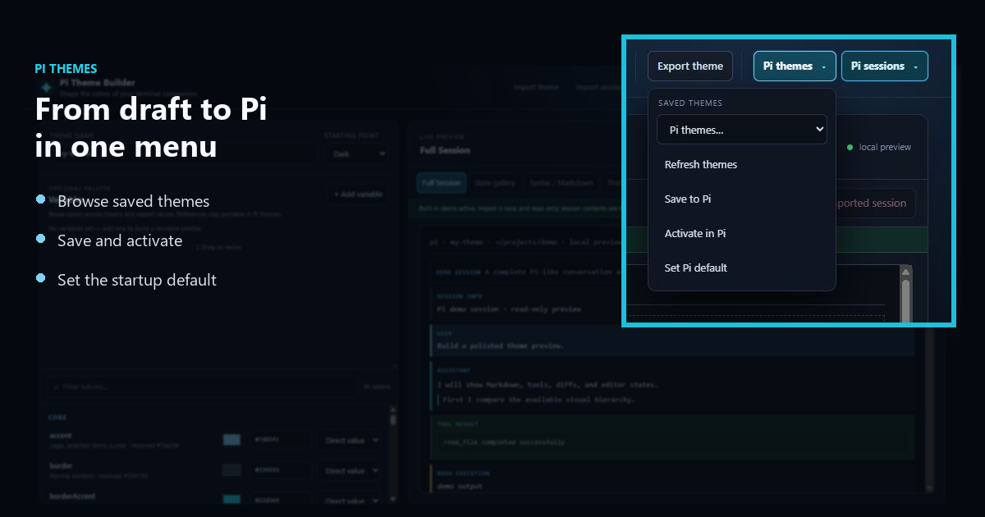This screenshot has height=517, width=985.
Task: Click the Filter tokens input field
Action: (x=203, y=387)
